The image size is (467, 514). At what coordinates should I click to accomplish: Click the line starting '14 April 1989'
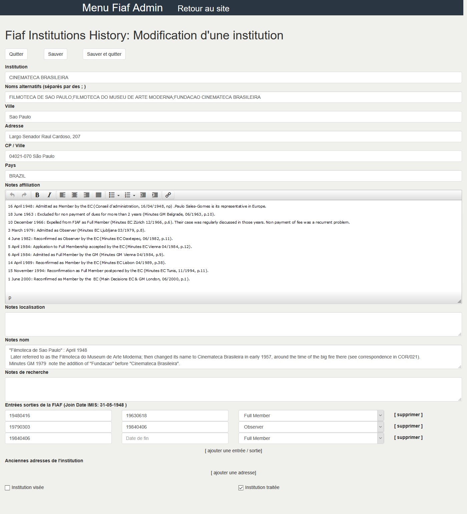pyautogui.click(x=87, y=263)
